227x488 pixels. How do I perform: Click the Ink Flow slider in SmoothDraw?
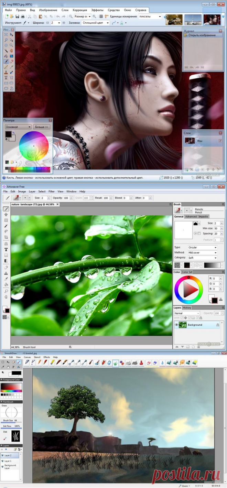tap(11, 428)
